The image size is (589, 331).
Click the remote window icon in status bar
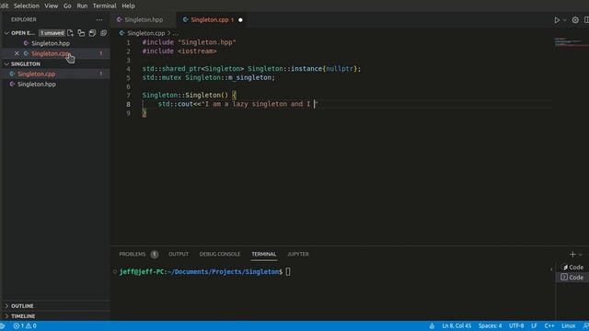(x=3, y=325)
